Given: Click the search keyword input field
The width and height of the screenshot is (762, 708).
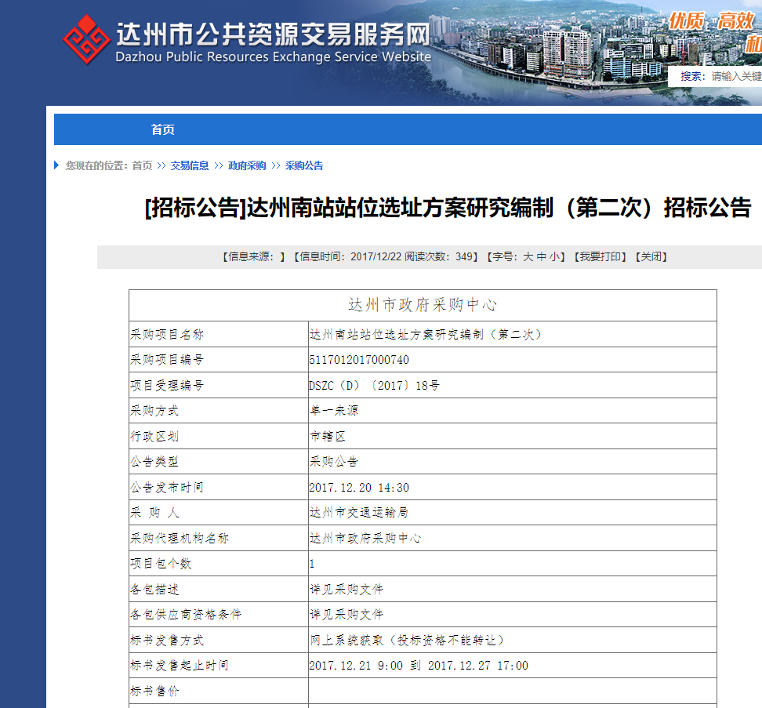Looking at the screenshot, I should [736, 76].
